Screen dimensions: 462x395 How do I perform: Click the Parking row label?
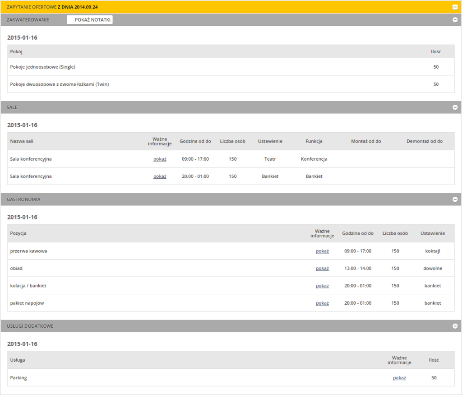pyautogui.click(x=18, y=377)
